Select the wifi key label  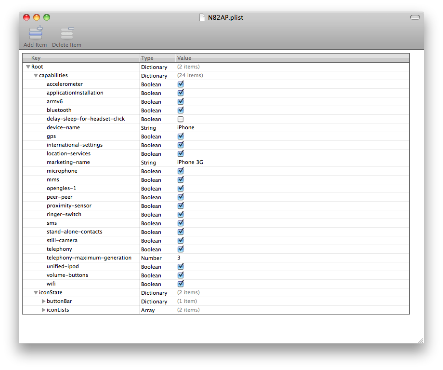click(x=51, y=284)
